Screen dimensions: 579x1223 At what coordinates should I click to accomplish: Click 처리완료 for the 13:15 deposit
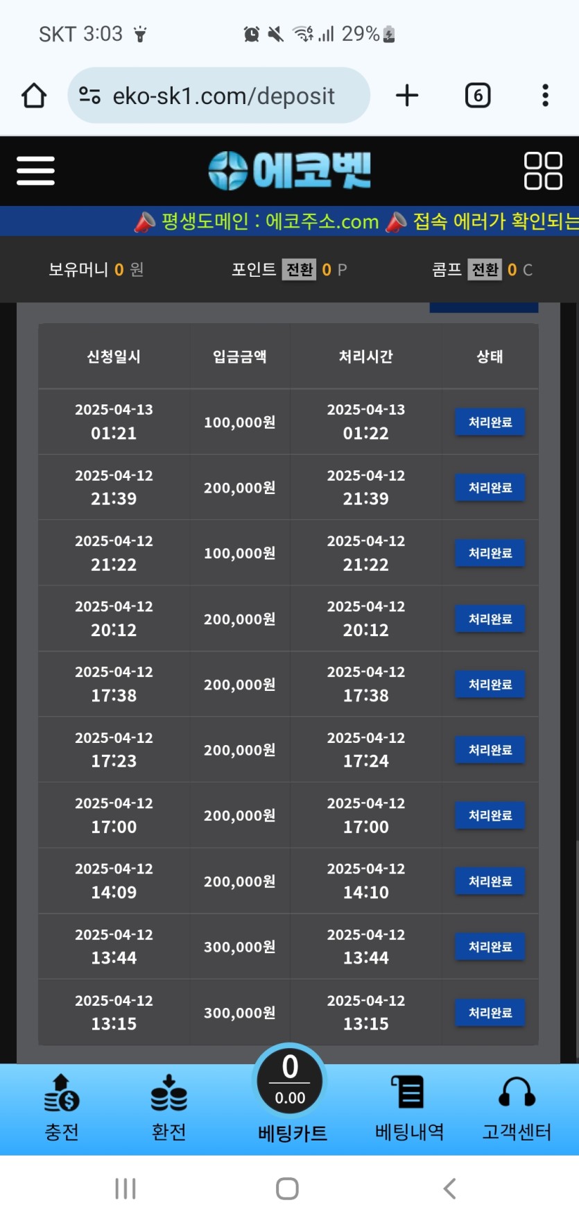(x=490, y=1013)
